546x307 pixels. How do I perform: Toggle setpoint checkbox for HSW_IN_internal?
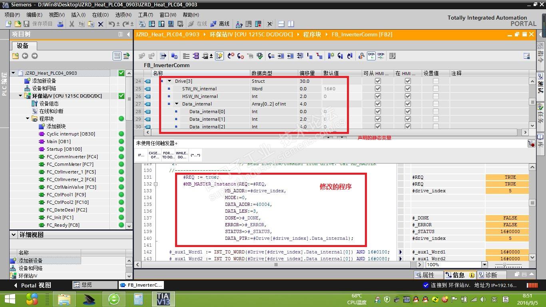pos(436,96)
